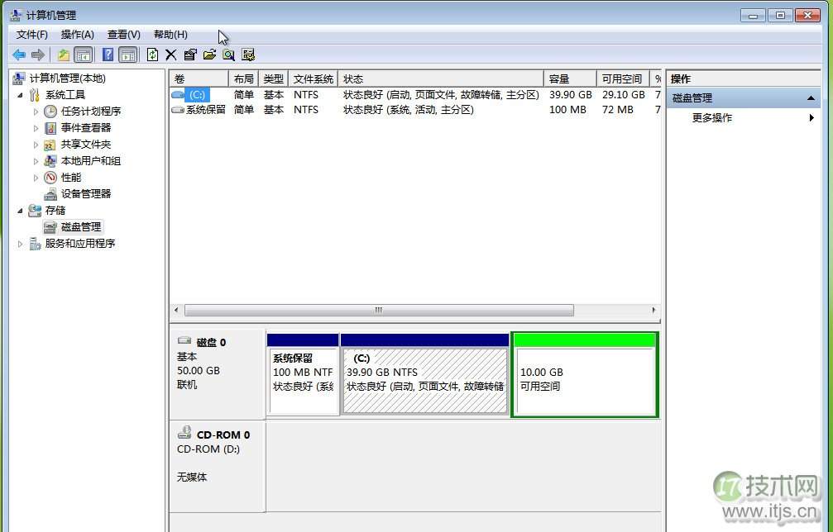Open the 操作(A) menu
The width and height of the screenshot is (833, 532).
point(77,34)
